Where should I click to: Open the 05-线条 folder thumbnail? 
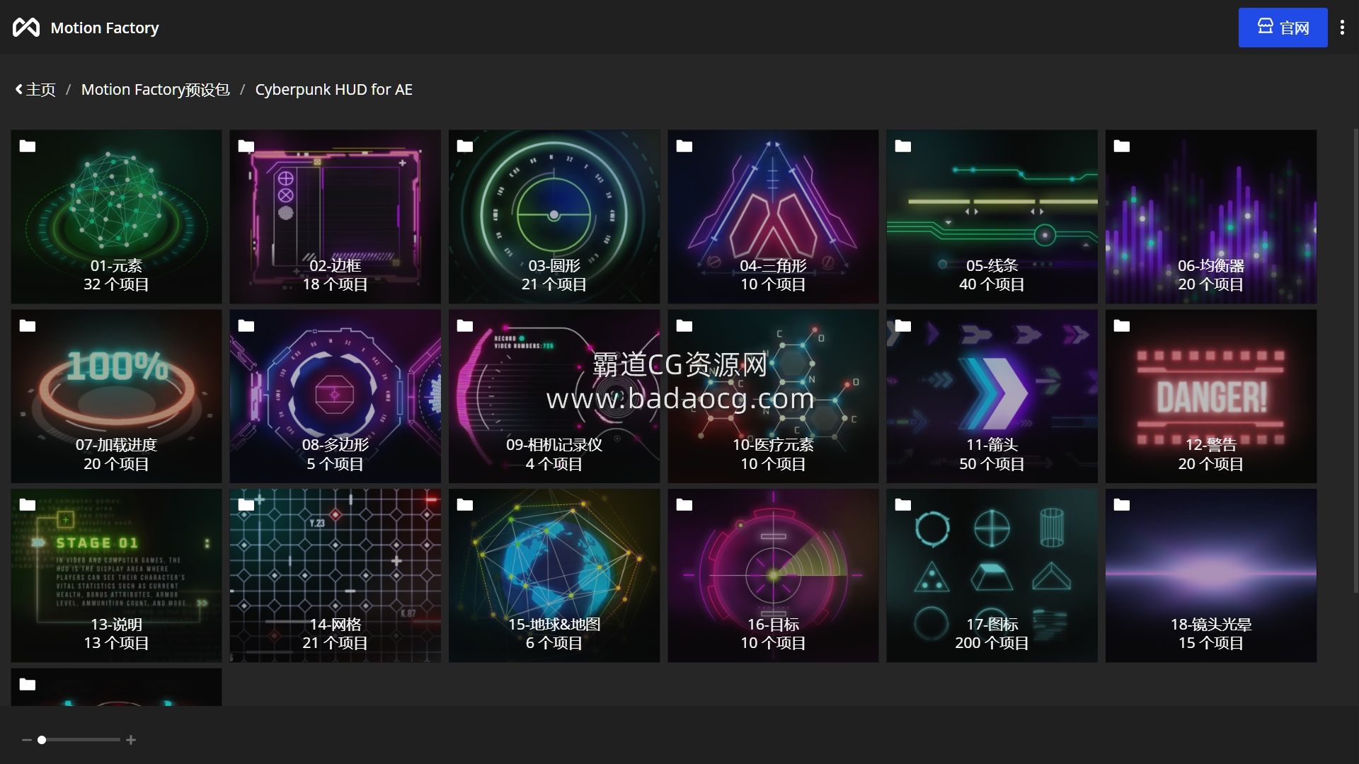(992, 216)
